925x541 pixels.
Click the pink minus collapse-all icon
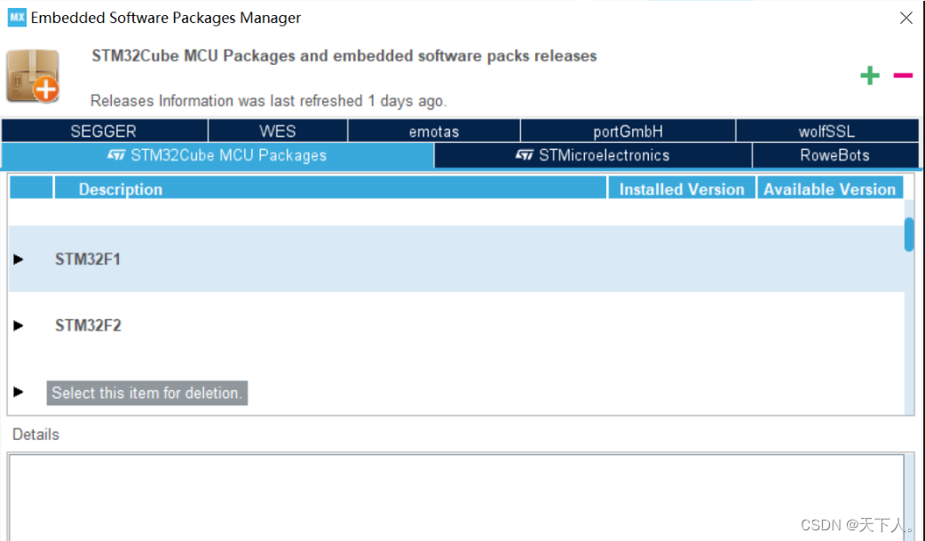(x=903, y=75)
